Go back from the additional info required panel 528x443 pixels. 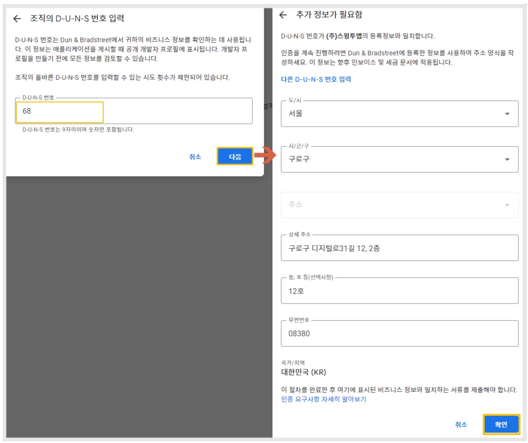tap(283, 15)
